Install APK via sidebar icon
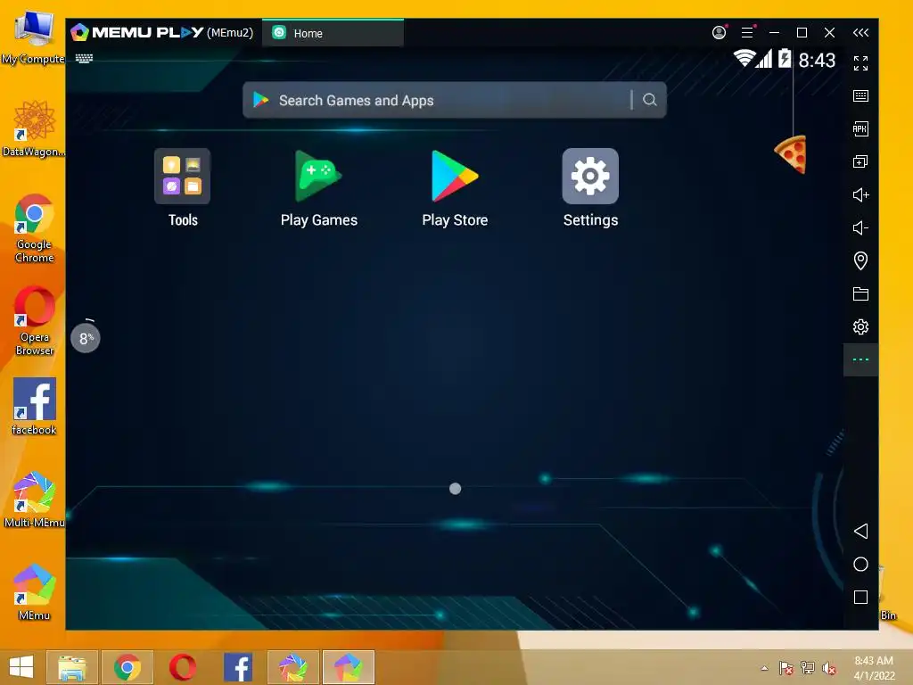Screen dimensions: 913x685 (860, 128)
